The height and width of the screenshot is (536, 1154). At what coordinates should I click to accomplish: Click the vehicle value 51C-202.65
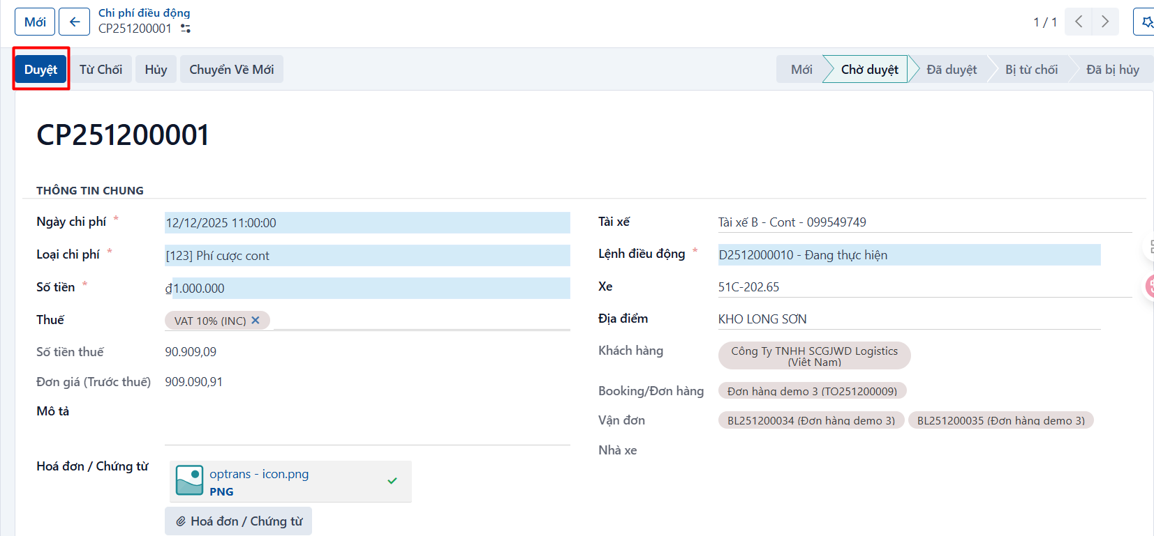(x=748, y=286)
